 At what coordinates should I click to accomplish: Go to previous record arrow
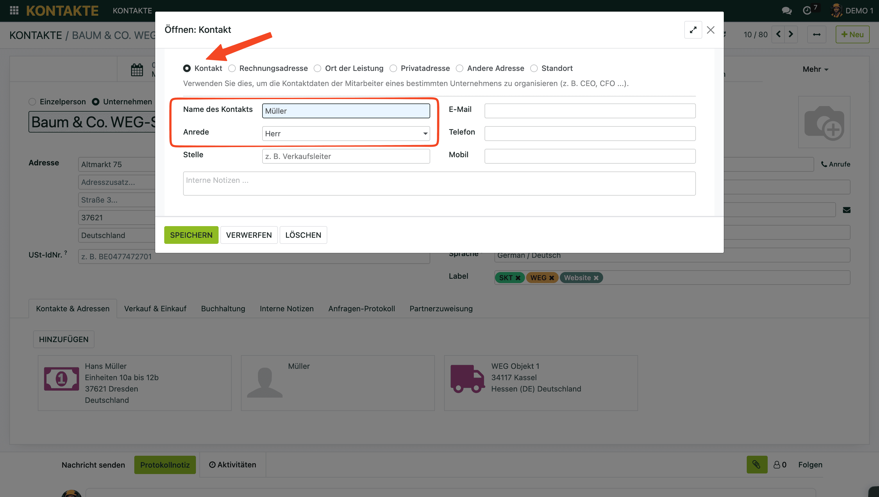click(x=778, y=34)
